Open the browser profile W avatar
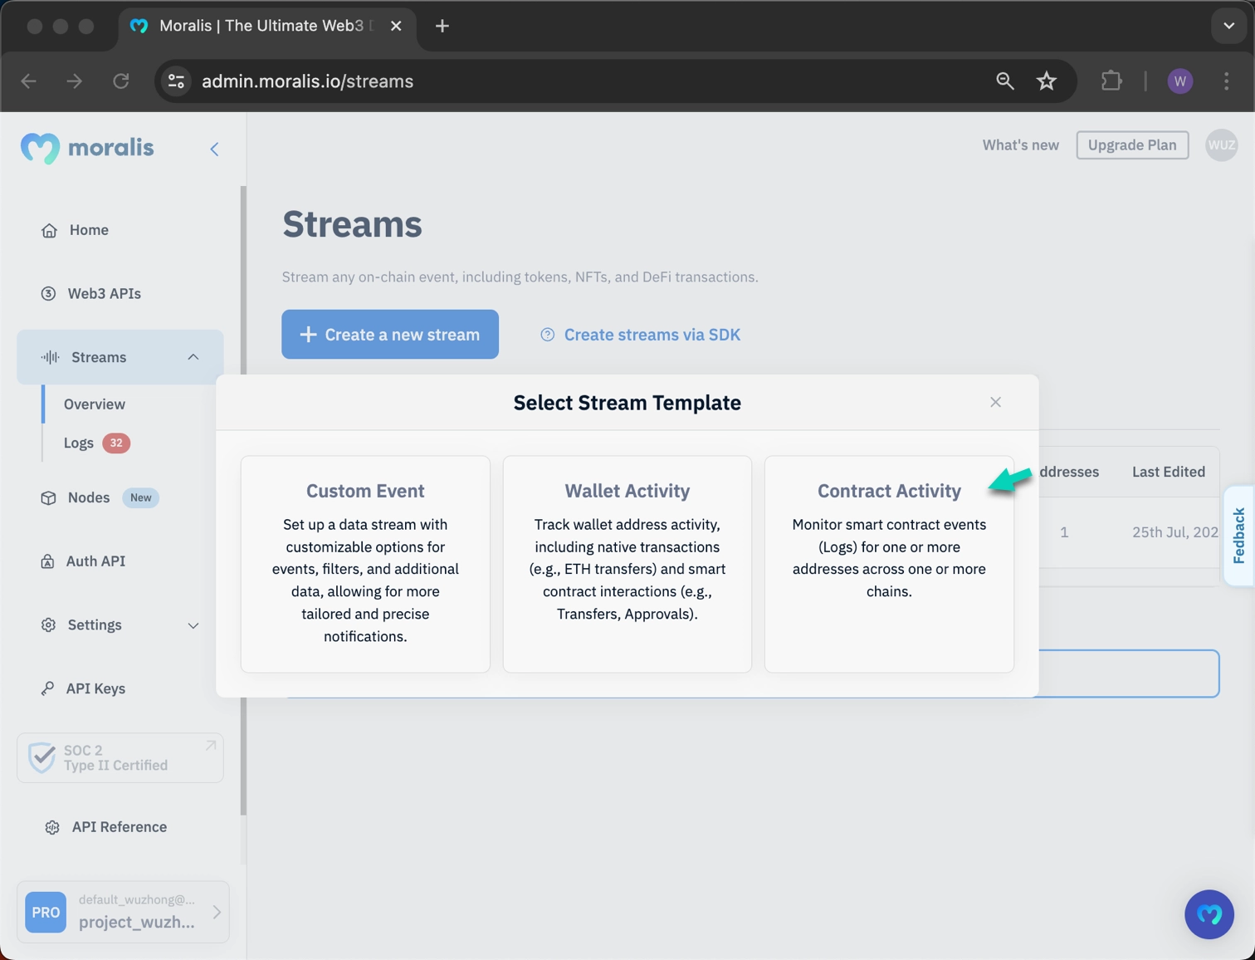 click(1179, 81)
